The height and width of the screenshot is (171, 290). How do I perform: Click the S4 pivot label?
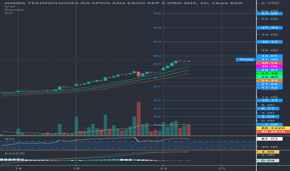(157, 117)
